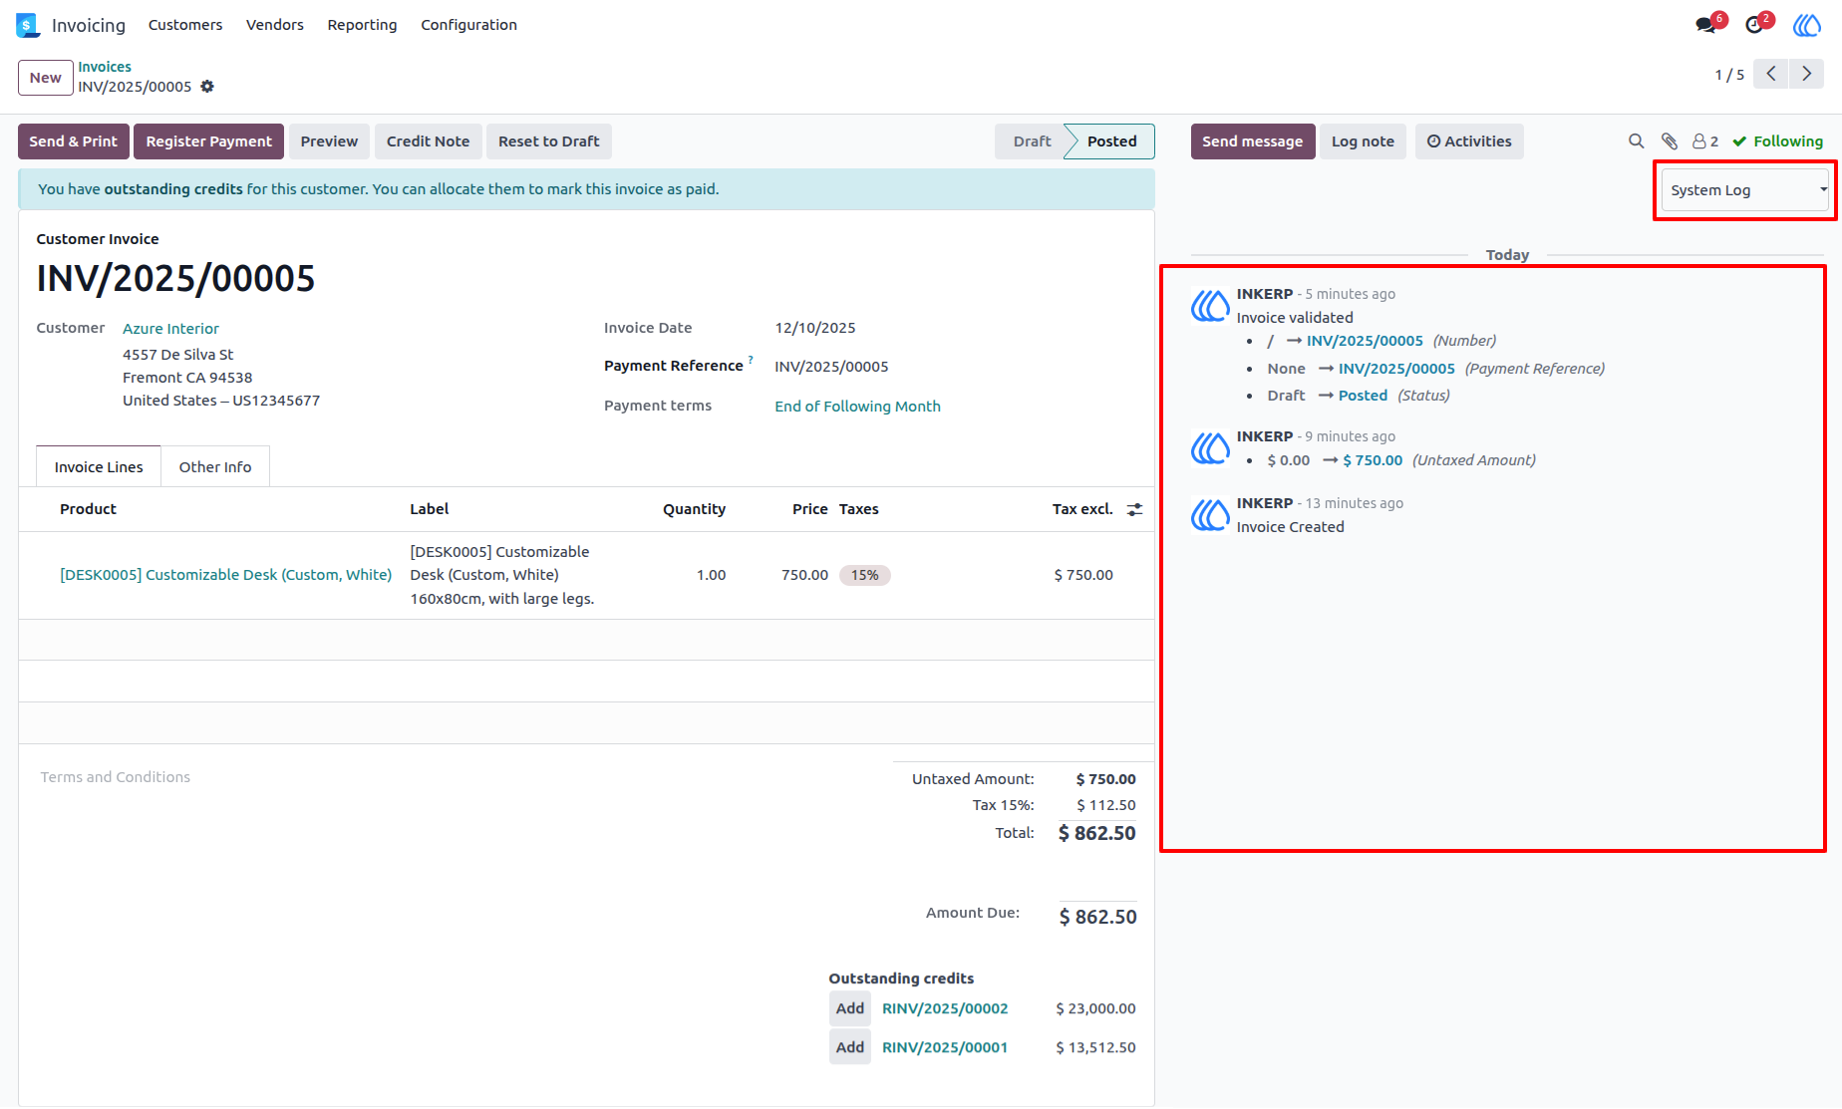Click the Log note button

coord(1363,141)
